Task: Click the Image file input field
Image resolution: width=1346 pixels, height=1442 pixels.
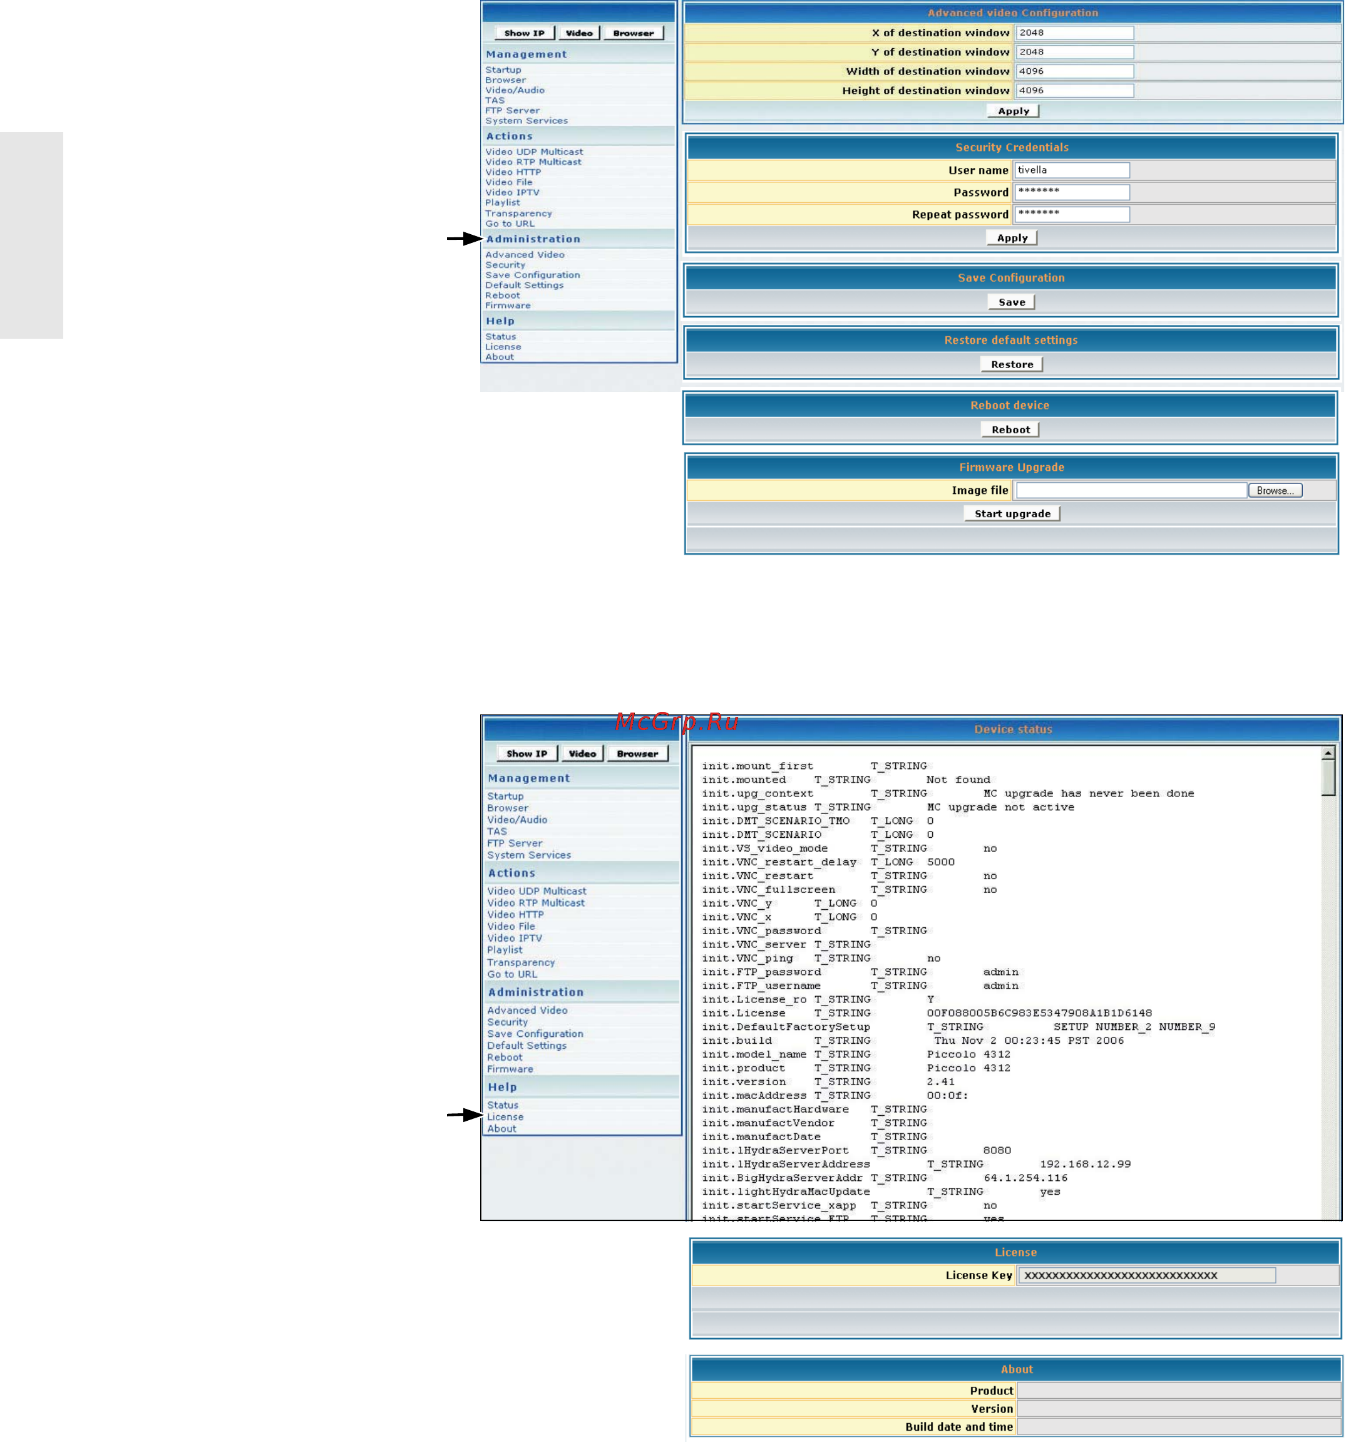Action: (x=1131, y=491)
